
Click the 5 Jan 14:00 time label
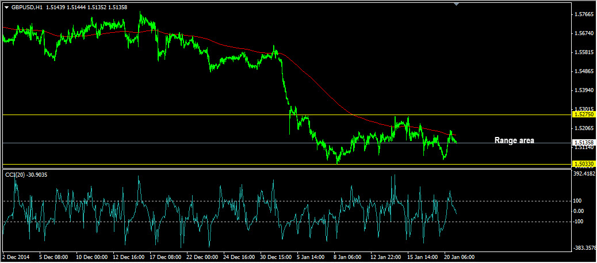coord(312,257)
